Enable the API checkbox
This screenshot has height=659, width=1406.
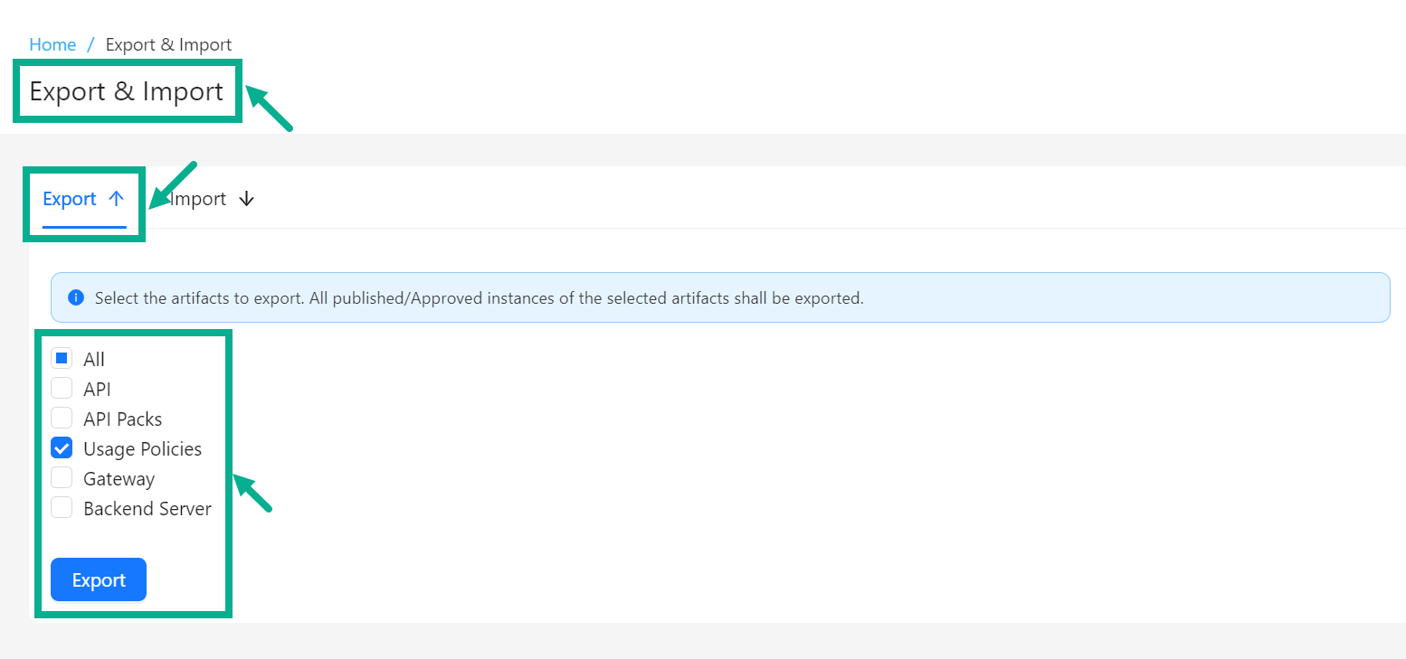pyautogui.click(x=62, y=389)
